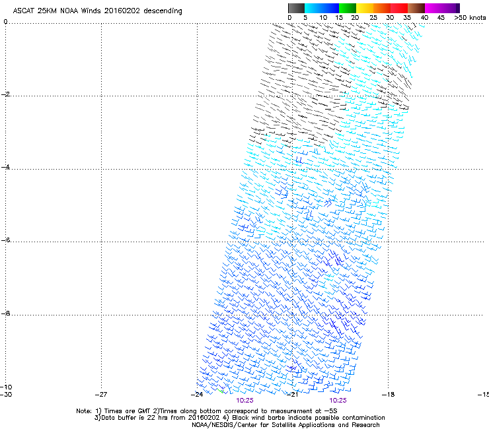The width and height of the screenshot is (489, 429).
Task: Click the '-4' latitude axis label
Action: 5,167
